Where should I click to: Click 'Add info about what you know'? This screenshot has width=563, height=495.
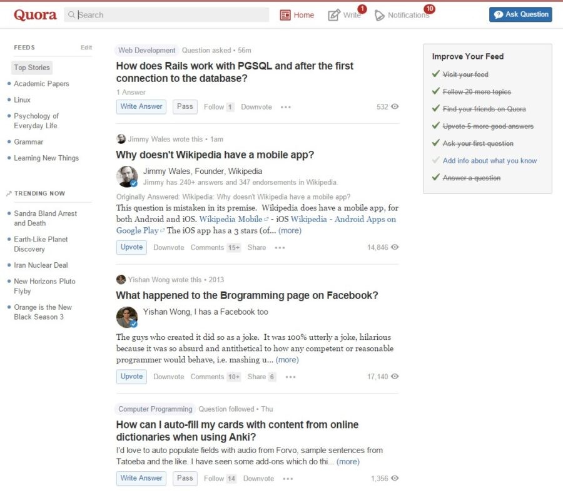pos(489,161)
